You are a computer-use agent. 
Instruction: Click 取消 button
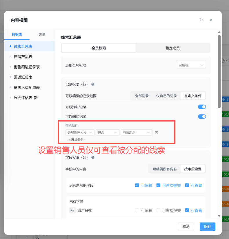[x=186, y=227]
